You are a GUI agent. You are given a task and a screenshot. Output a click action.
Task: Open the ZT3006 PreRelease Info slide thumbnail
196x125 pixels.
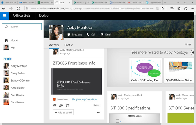pos(77,81)
